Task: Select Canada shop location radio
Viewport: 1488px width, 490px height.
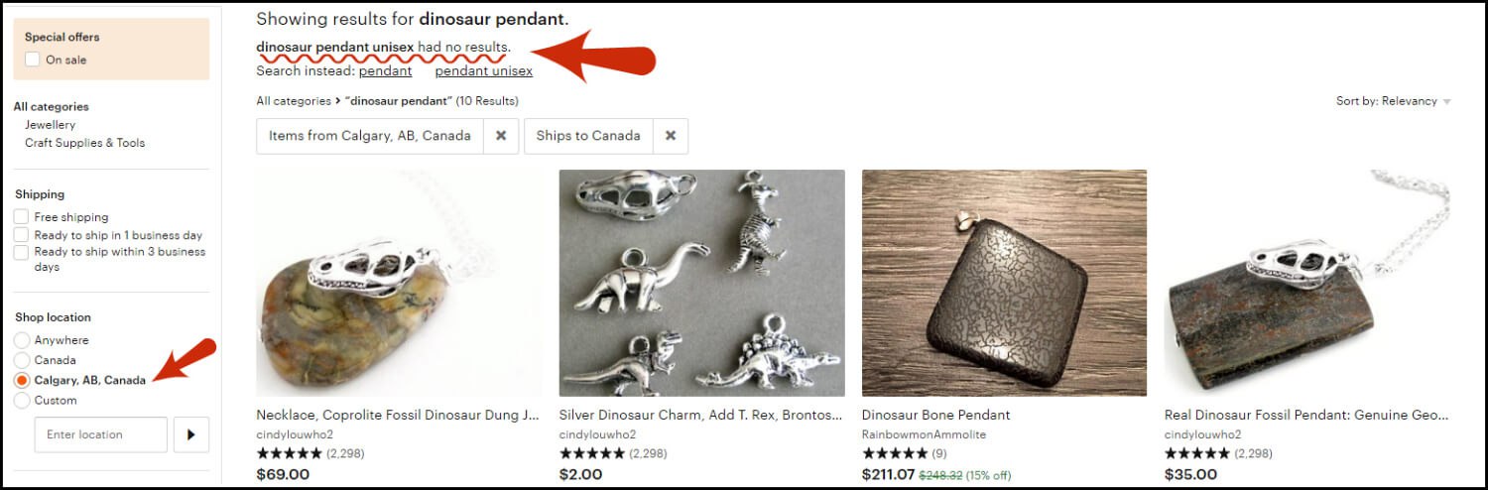Action: [x=22, y=360]
